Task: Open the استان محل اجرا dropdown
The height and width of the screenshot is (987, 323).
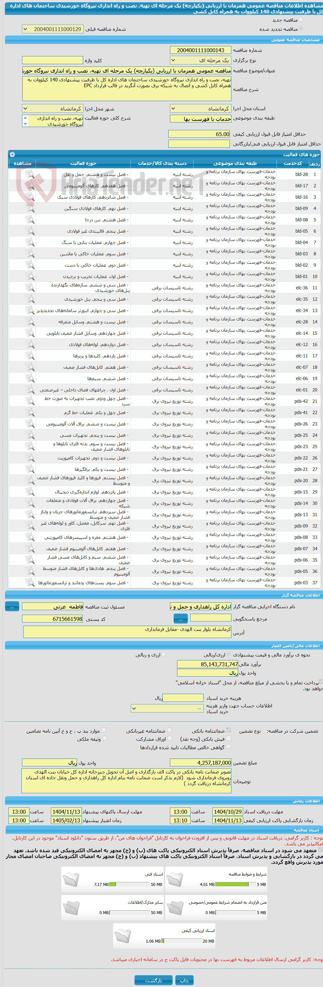Action: click(x=200, y=109)
